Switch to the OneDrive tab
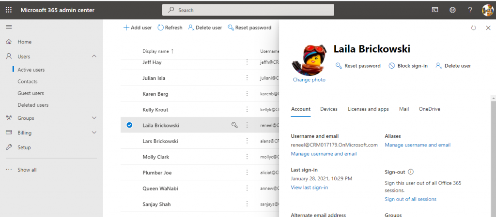496x217 pixels. [x=429, y=109]
